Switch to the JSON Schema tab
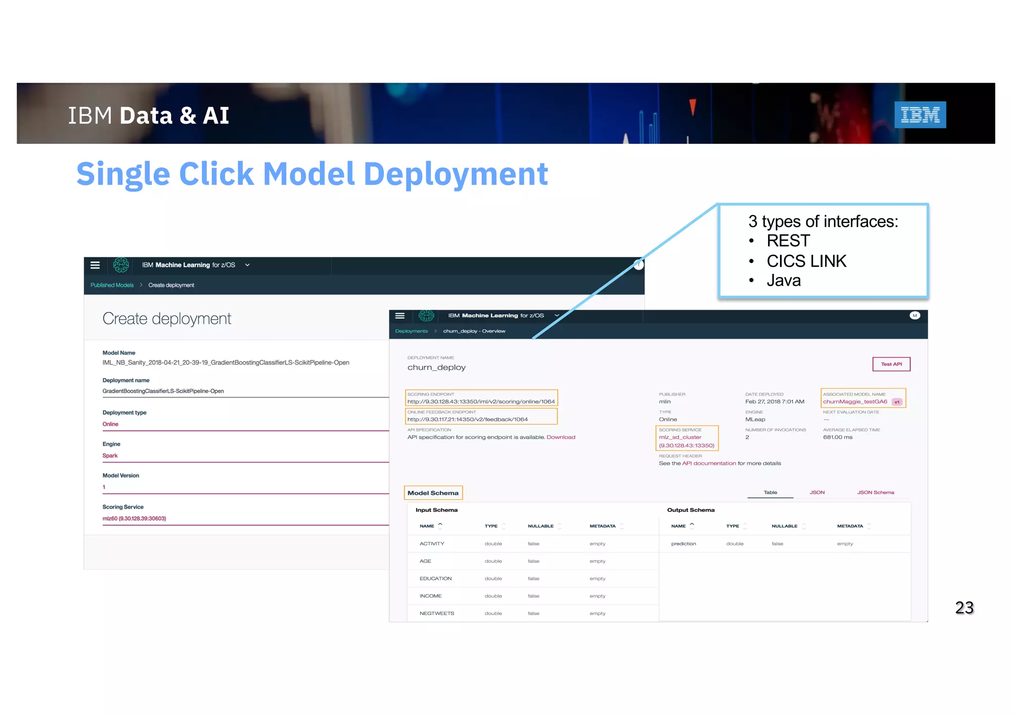This screenshot has width=1013, height=716. pyautogui.click(x=875, y=492)
